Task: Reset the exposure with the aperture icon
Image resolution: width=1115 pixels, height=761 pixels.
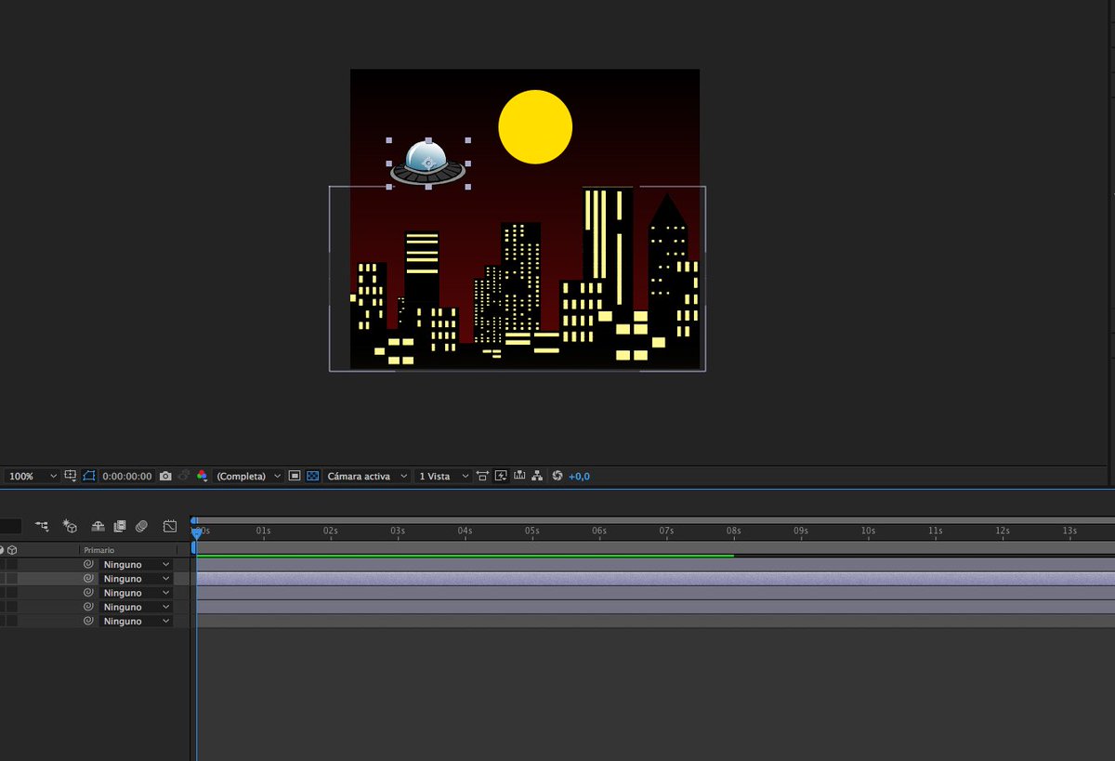Action: tap(557, 476)
